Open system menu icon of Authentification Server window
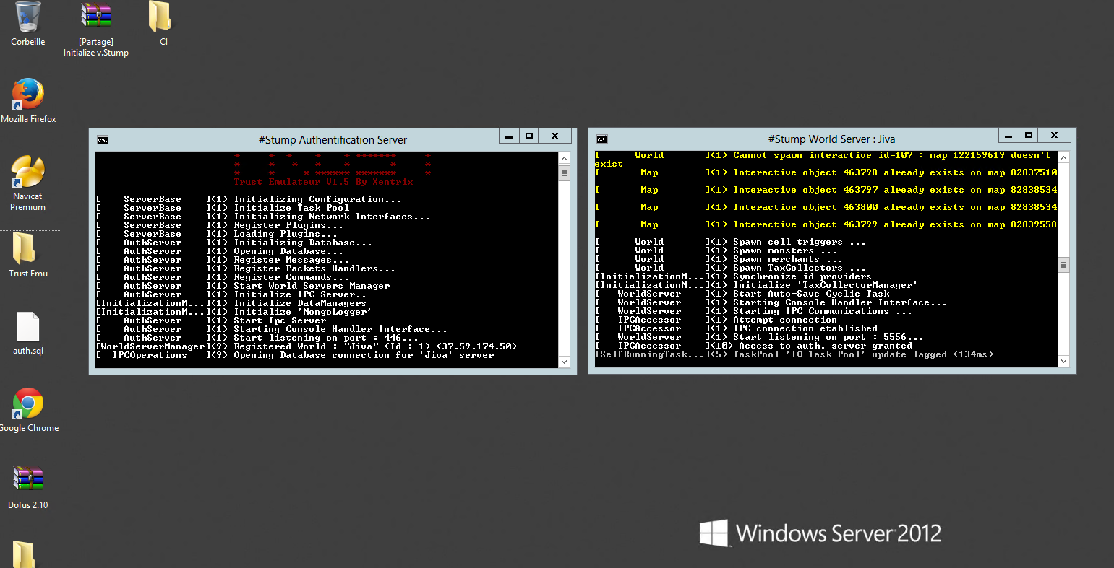This screenshot has height=568, width=1114. click(x=103, y=140)
